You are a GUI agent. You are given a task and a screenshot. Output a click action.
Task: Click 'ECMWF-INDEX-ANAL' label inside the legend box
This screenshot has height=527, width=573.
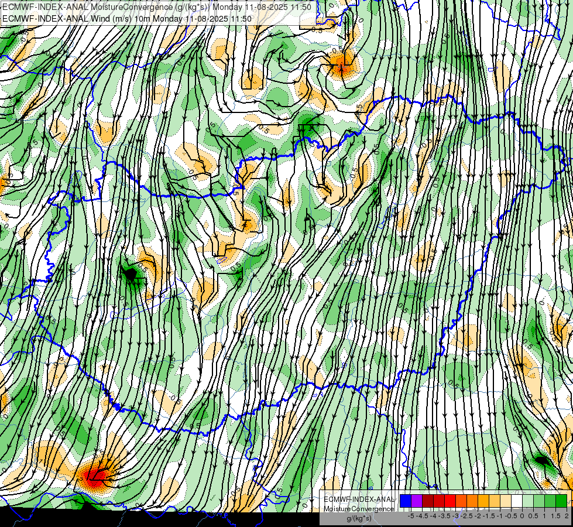(359, 499)
